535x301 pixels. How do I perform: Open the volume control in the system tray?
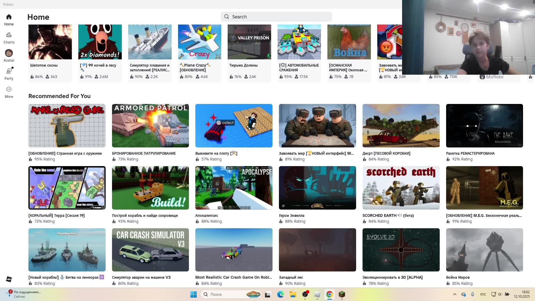coord(500,294)
